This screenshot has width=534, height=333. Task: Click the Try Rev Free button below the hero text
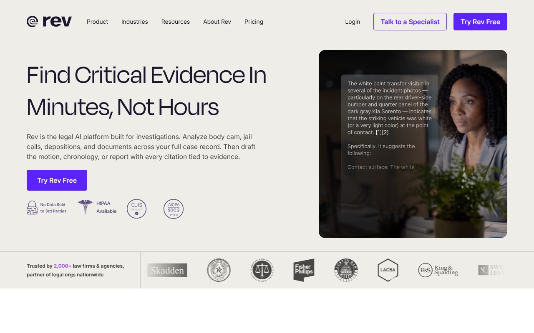pyautogui.click(x=57, y=180)
